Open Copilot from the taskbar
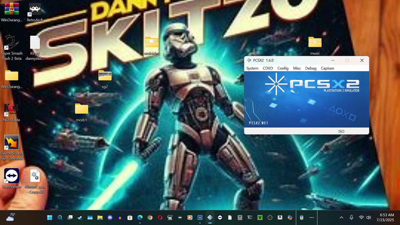 click(x=290, y=217)
